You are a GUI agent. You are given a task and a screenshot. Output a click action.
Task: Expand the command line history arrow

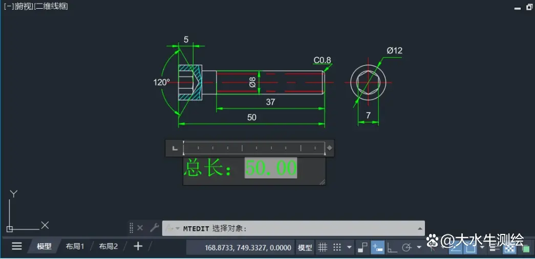(x=420, y=228)
